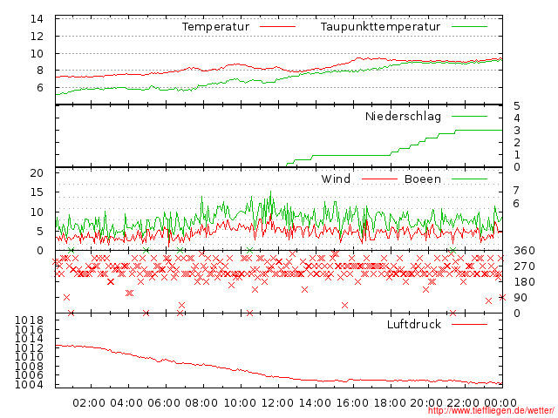The image size is (558, 418).
Task: Click the 22:00 time axis label
Action: [463, 402]
